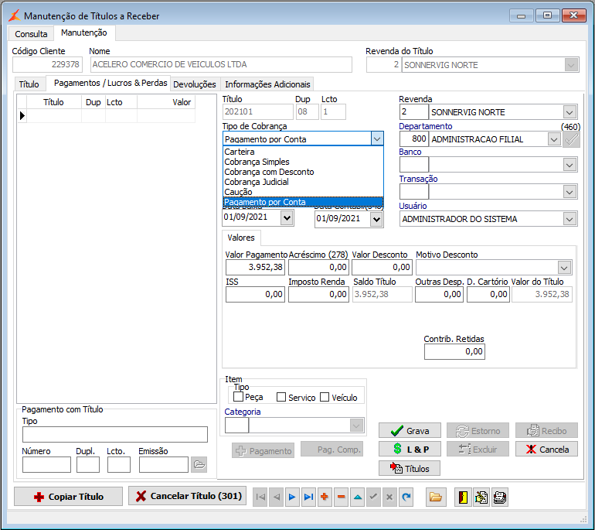Click the Valor Desconto field
This screenshot has height=530, width=595.
click(x=382, y=267)
